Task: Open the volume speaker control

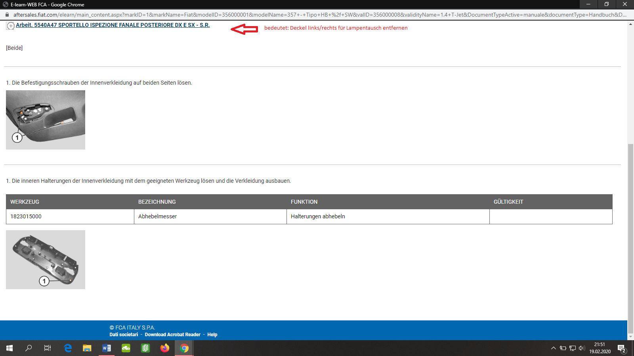Action: tap(581, 348)
